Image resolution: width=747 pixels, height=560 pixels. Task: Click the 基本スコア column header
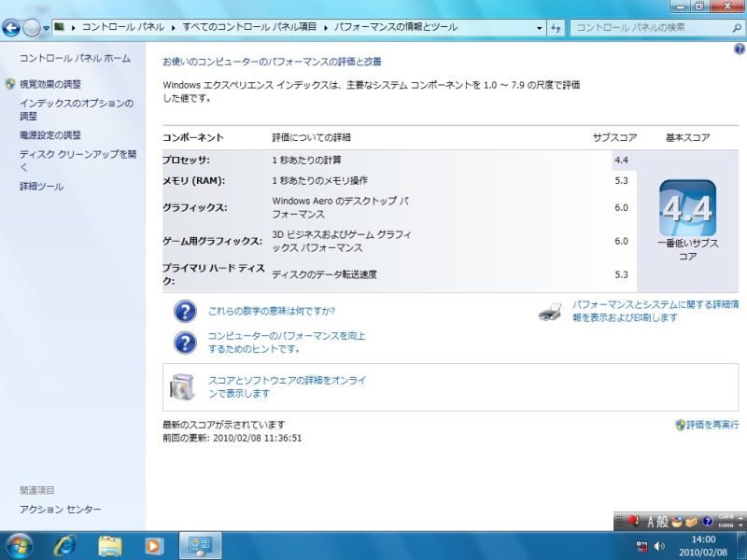(x=687, y=137)
